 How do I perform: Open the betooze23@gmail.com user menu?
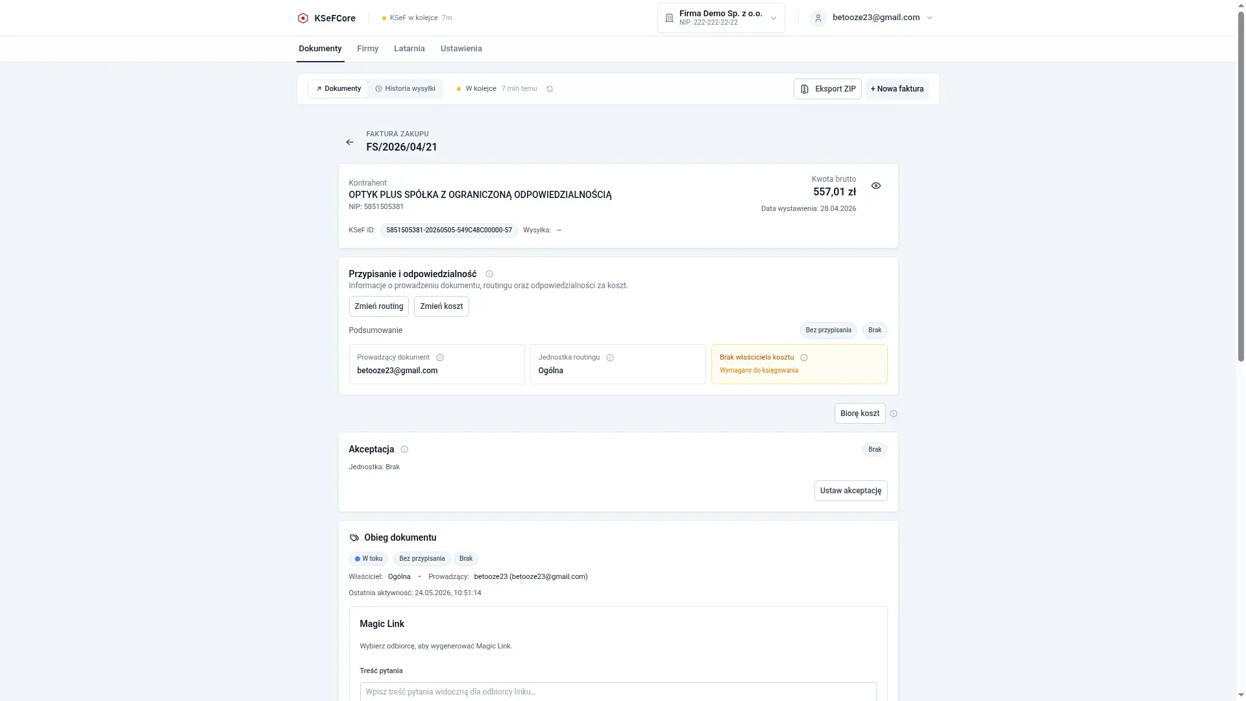tap(871, 18)
